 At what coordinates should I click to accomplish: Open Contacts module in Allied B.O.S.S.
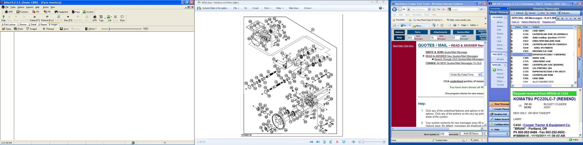22,12
